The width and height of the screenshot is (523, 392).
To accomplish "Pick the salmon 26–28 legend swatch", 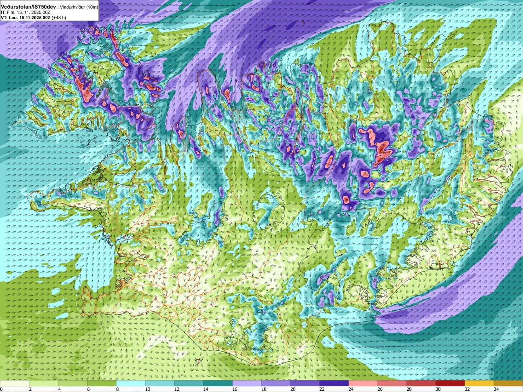I will 392,383.
